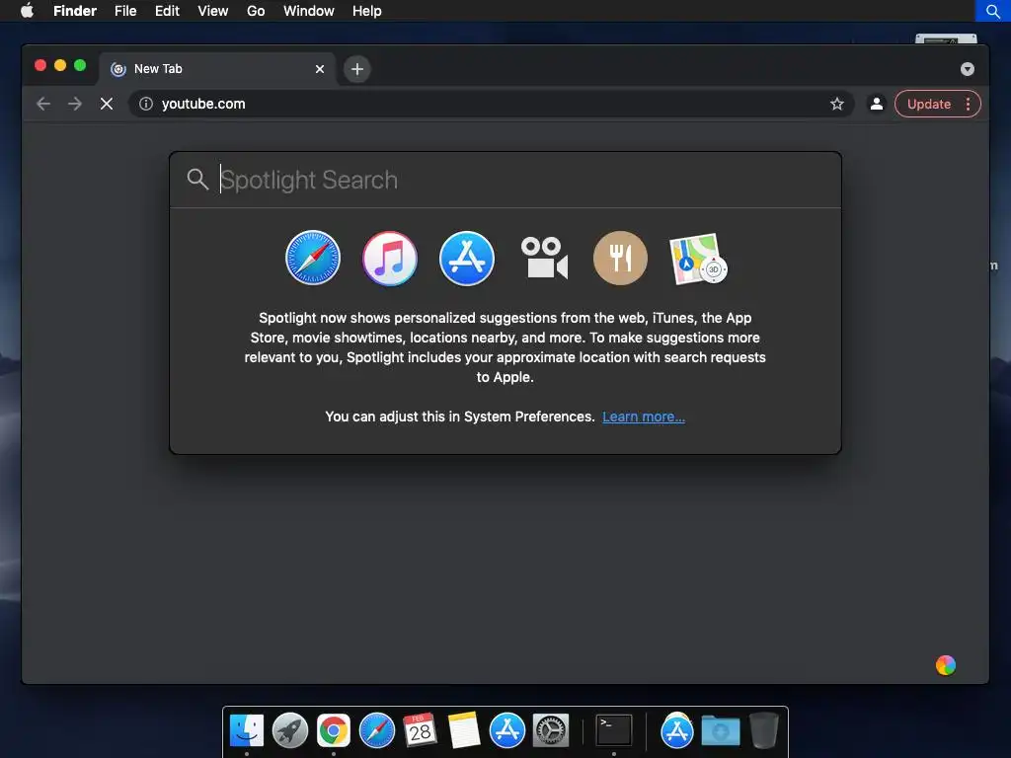Click the site information icon in address bar

point(146,104)
